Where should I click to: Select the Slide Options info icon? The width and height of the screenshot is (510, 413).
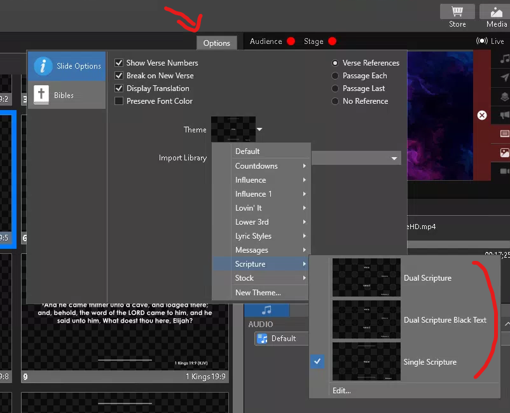pos(43,66)
